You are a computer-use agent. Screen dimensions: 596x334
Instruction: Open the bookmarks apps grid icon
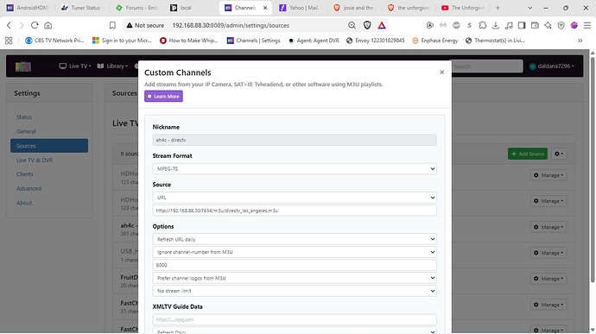pos(9,41)
